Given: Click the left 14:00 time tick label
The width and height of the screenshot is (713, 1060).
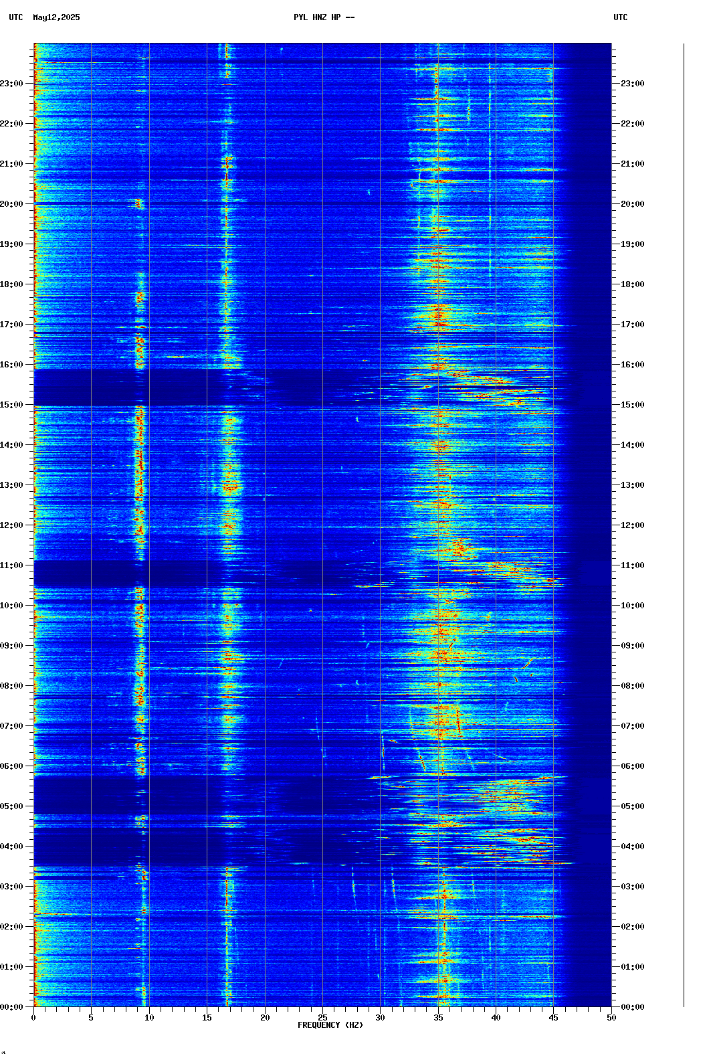Looking at the screenshot, I should point(11,445).
